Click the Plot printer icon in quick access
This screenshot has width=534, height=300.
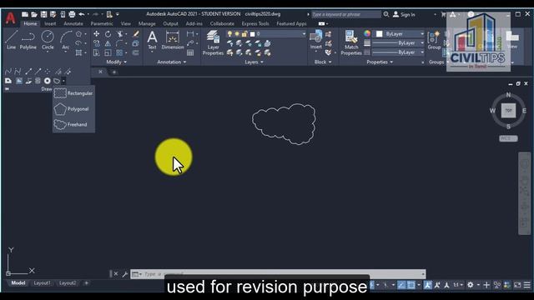(x=72, y=14)
